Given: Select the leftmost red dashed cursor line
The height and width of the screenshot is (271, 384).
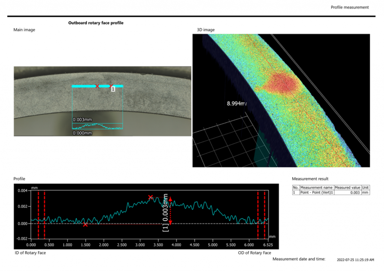Looking at the screenshot, I should (39, 214).
